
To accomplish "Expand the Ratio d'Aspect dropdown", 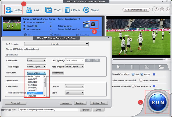I will tap(75, 66).
